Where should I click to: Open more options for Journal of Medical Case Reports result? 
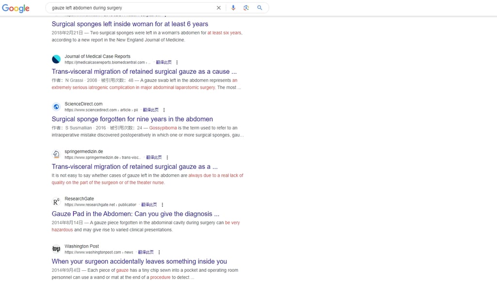(177, 63)
